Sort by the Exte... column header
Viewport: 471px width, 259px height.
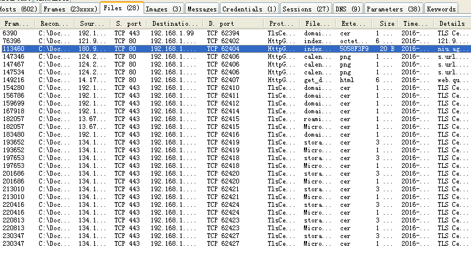click(x=353, y=23)
